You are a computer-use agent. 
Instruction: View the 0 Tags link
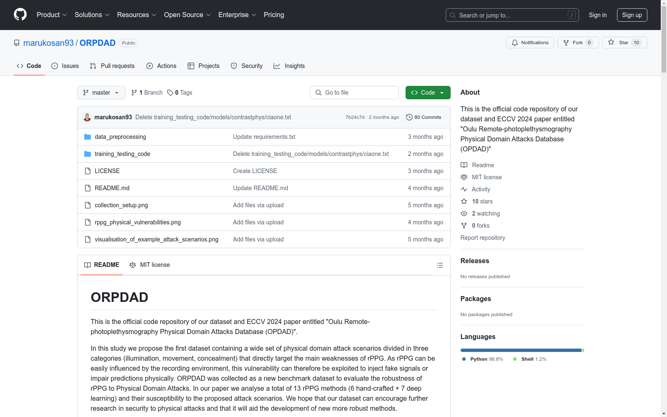[x=180, y=93]
